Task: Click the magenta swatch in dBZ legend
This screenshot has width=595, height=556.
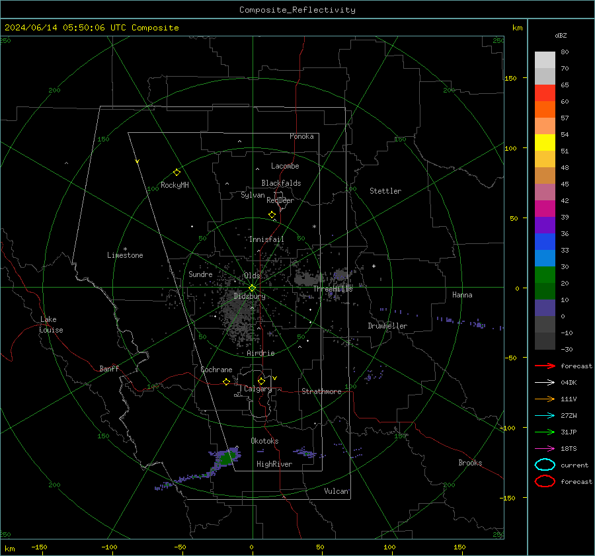Action: tap(545, 209)
